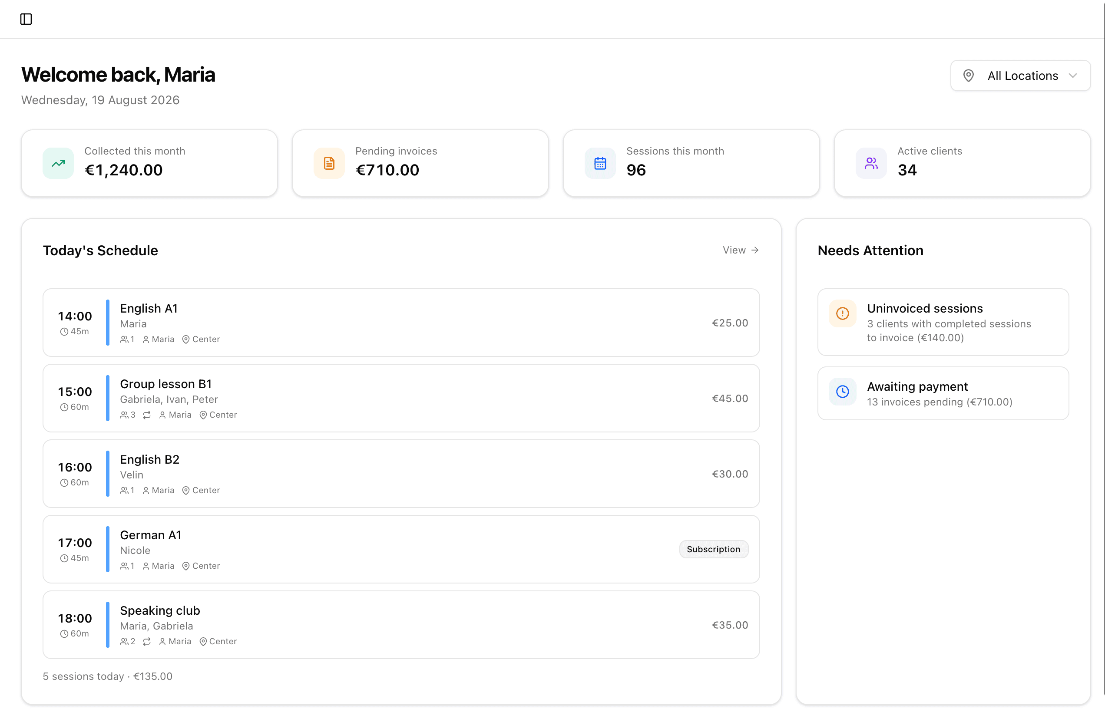Click the €25.00 price on English A1
The height and width of the screenshot is (712, 1105).
point(730,323)
